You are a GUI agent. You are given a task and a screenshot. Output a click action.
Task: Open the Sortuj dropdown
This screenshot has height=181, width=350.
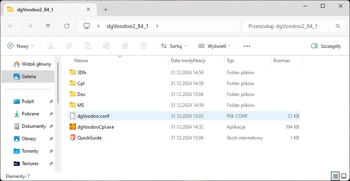point(174,46)
